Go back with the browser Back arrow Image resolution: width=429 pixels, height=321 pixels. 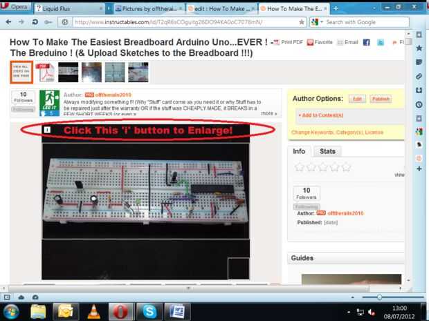pyautogui.click(x=8, y=22)
